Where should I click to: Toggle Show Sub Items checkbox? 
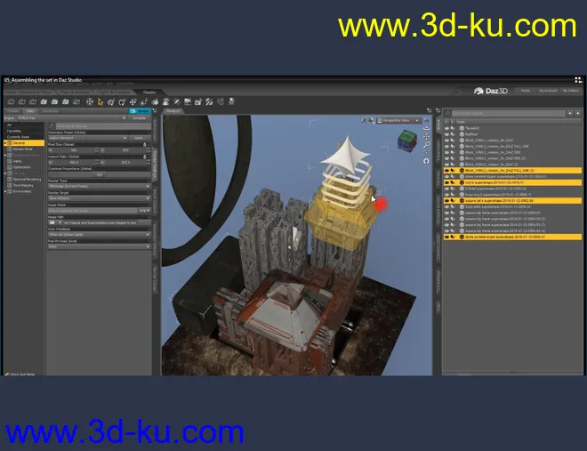tap(6, 374)
